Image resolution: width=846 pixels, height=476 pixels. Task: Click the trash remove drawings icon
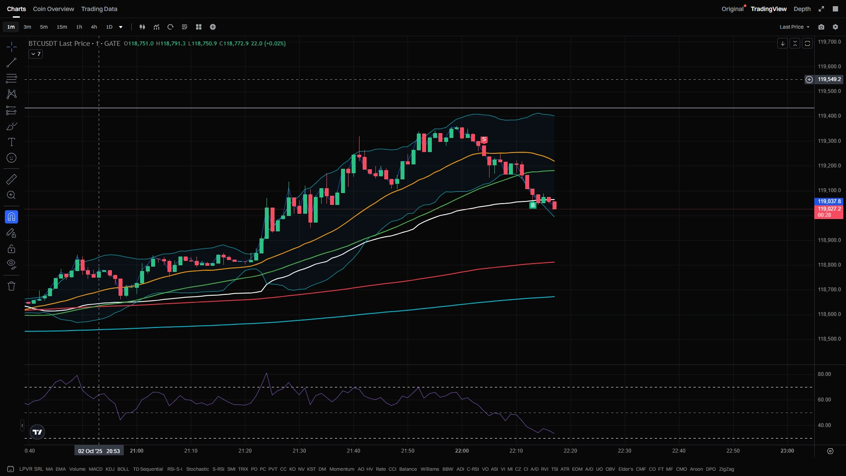coord(11,286)
